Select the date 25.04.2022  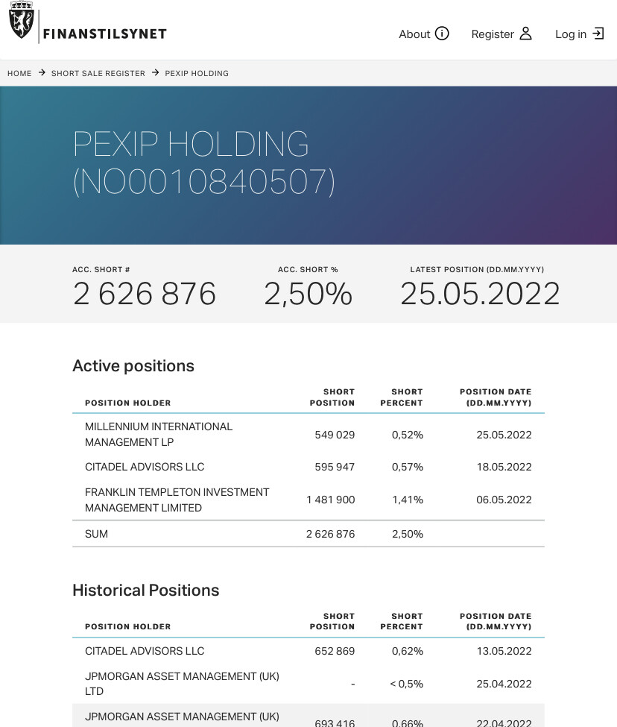tap(504, 684)
